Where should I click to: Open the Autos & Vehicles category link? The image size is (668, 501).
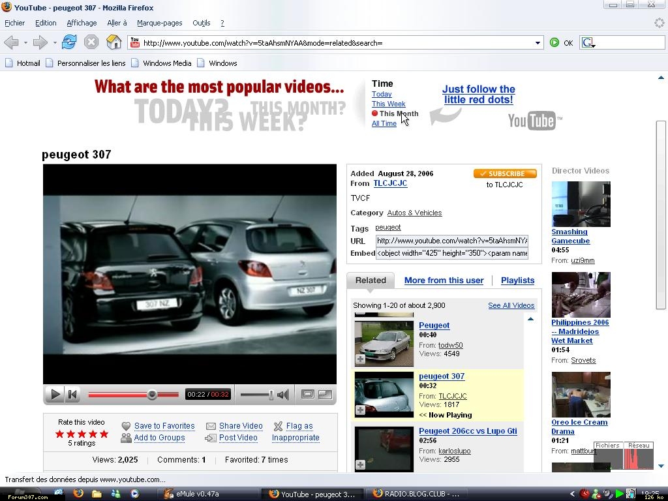pos(414,213)
